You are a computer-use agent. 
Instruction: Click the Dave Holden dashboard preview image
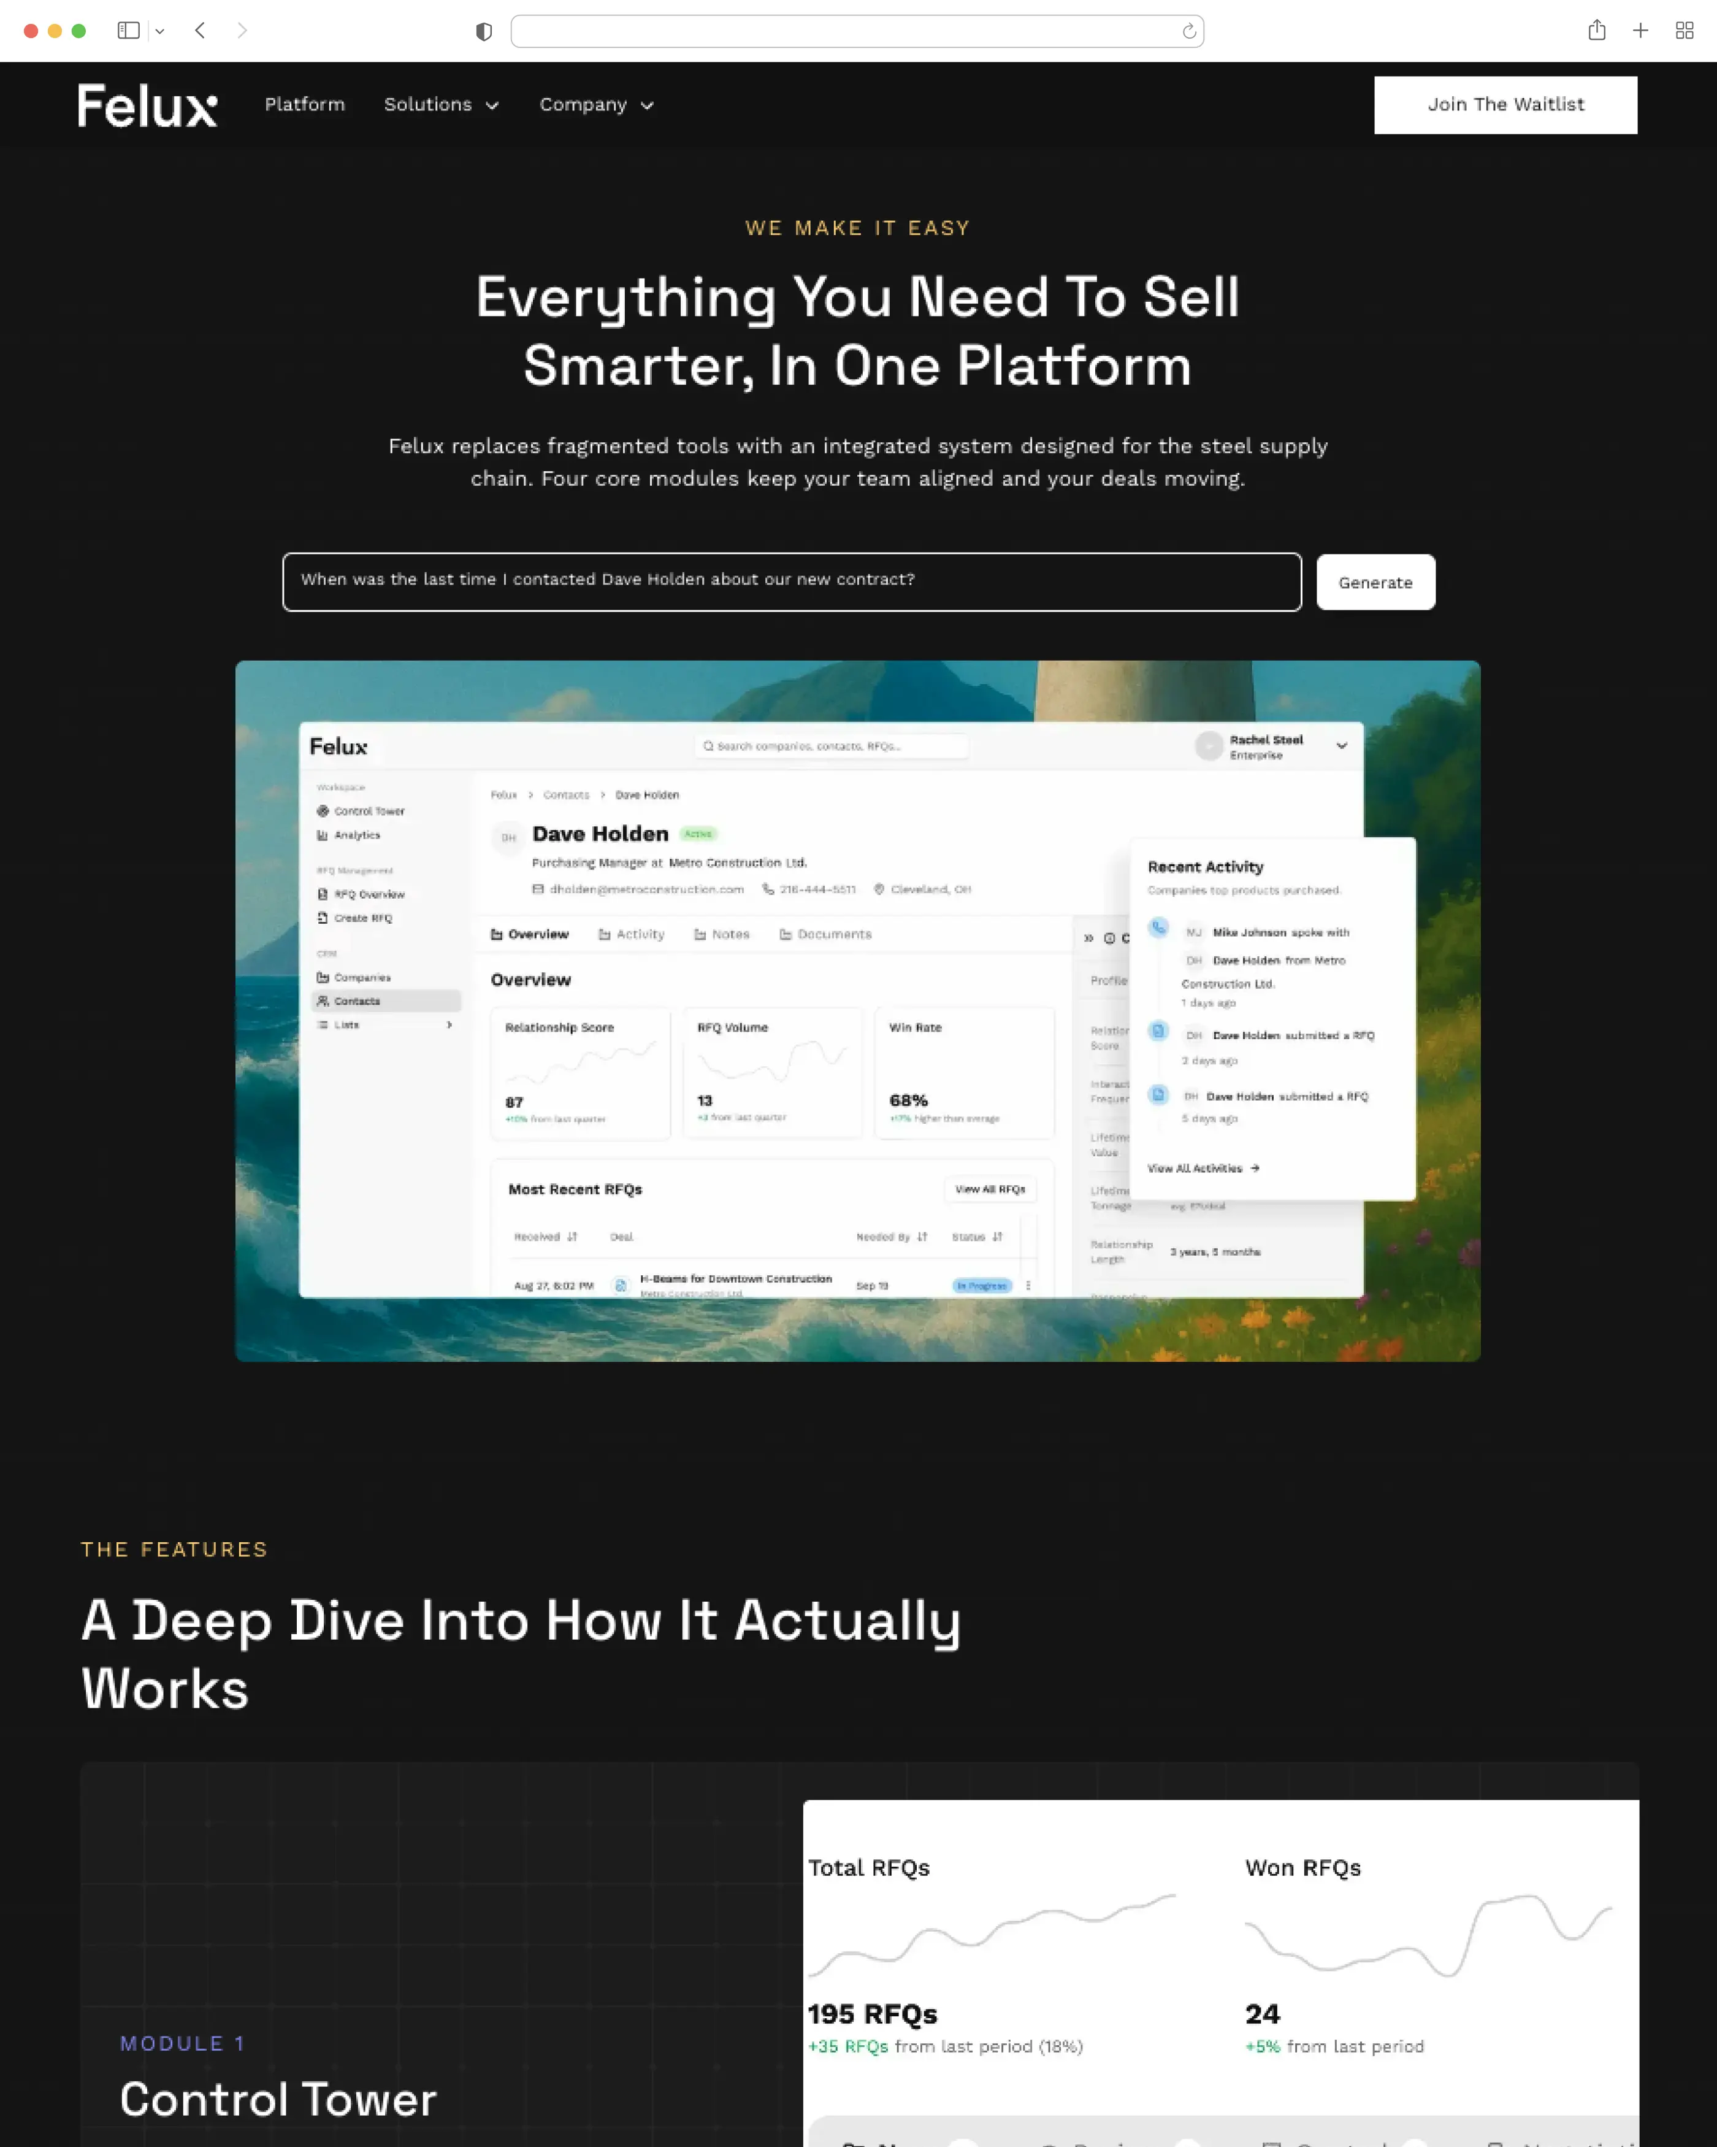click(x=857, y=1010)
